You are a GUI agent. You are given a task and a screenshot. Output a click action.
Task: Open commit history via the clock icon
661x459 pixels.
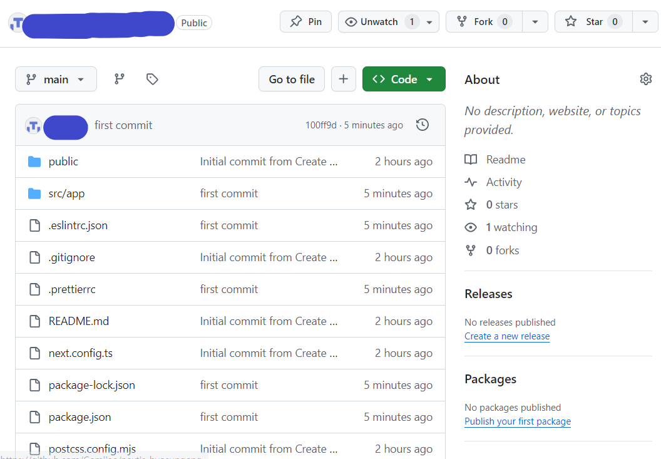[x=423, y=125]
